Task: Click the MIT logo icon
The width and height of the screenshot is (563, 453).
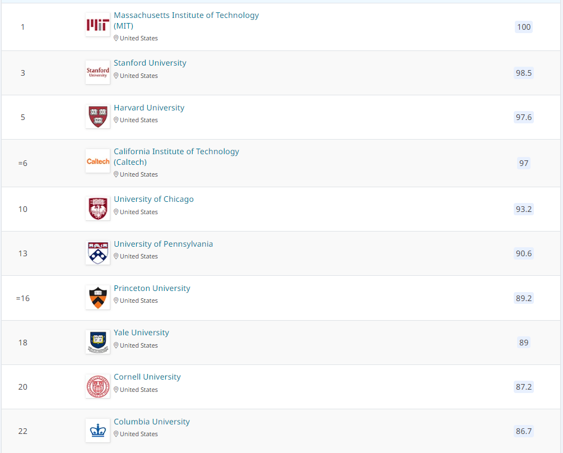Action: [x=97, y=25]
